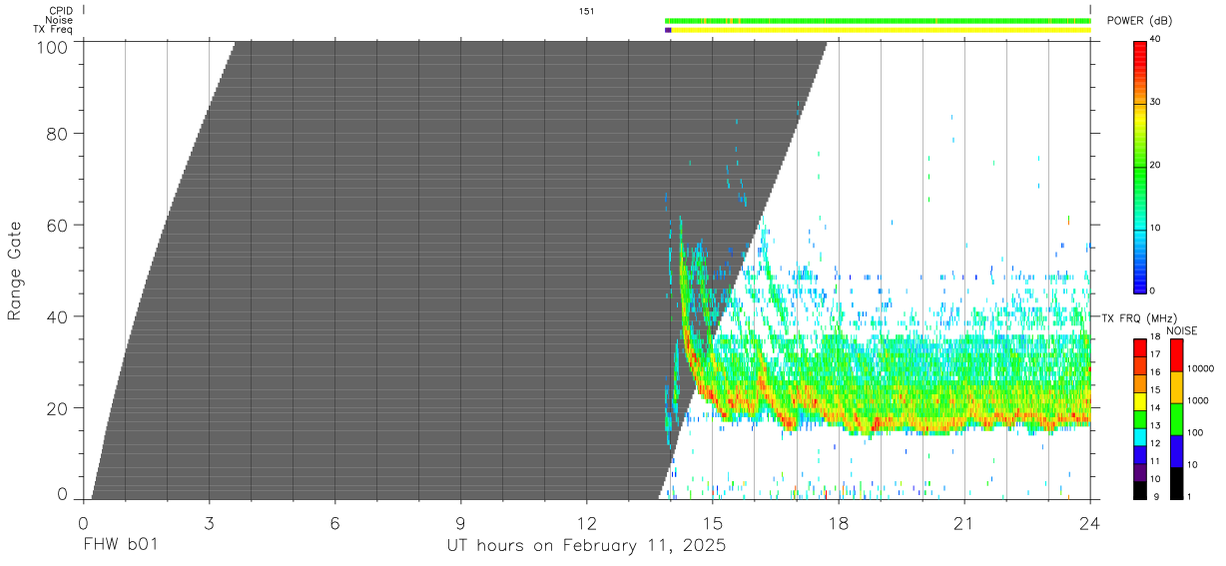Click the CPID value "151"
Screen dimensions: 1226x566
tap(587, 11)
